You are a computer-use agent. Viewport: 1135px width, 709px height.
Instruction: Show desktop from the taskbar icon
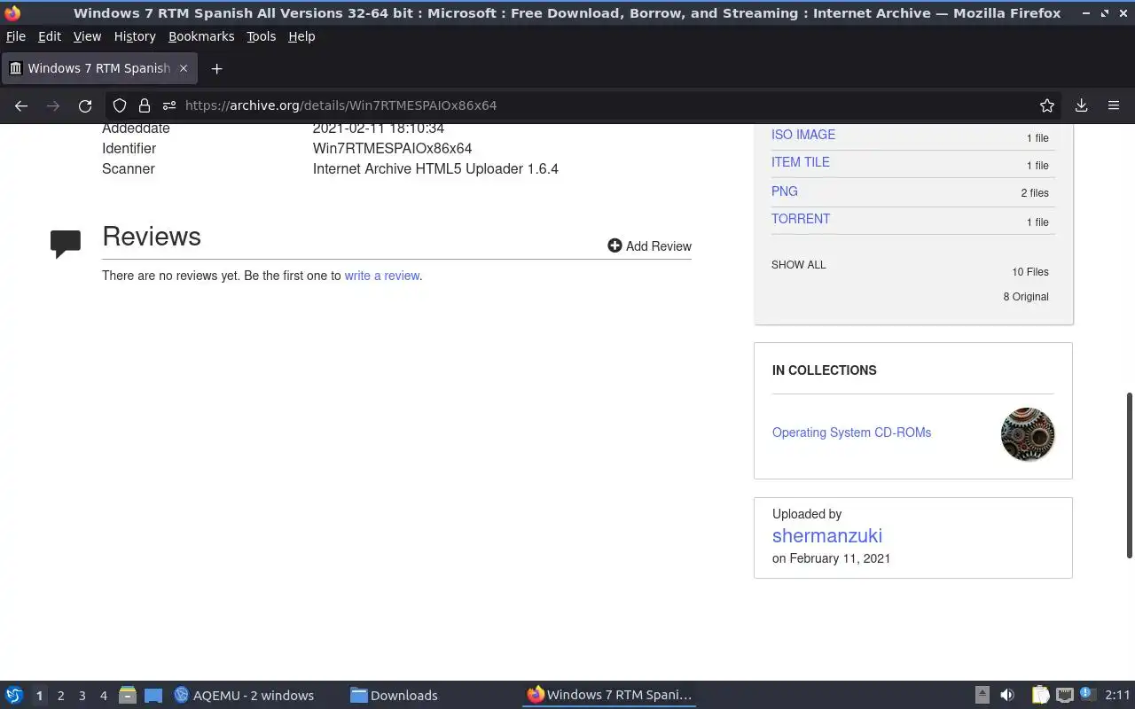point(153,695)
